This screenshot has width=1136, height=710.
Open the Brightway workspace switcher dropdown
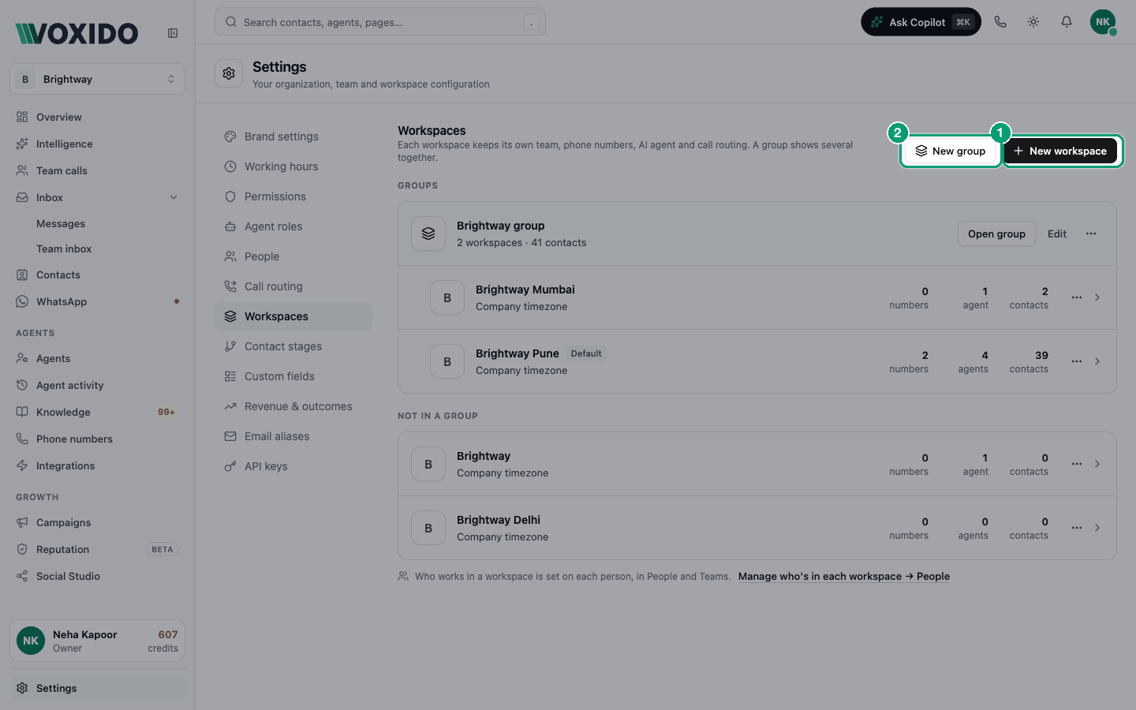[98, 79]
